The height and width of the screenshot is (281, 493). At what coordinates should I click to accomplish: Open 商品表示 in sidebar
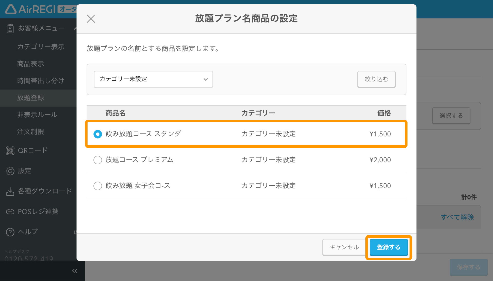point(31,64)
